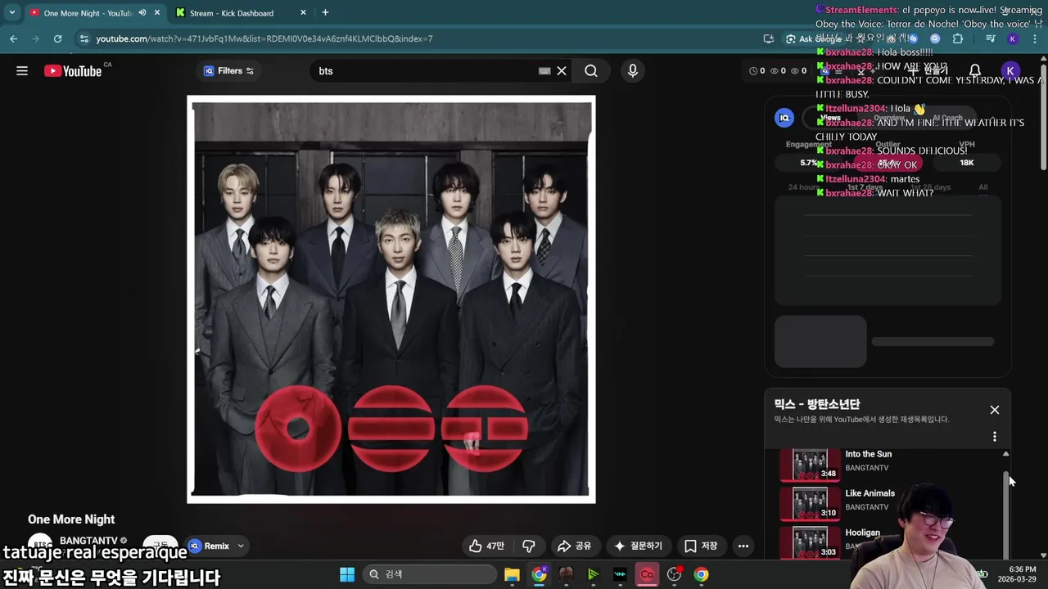Open Windows Start menu
Screen dimensions: 1048x589
[x=347, y=574]
